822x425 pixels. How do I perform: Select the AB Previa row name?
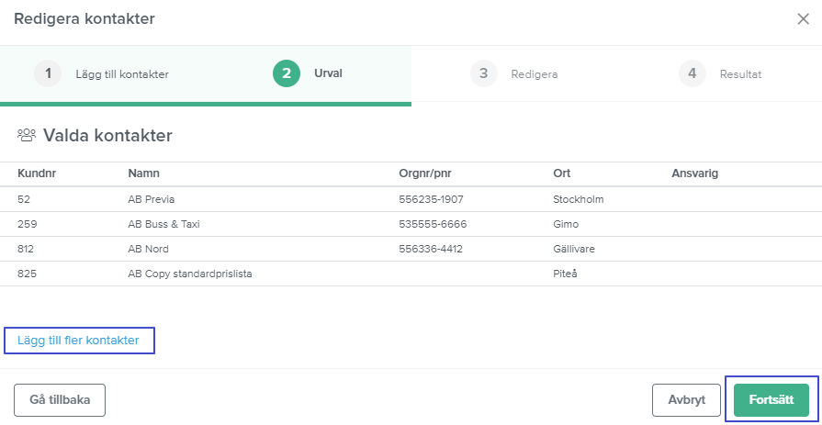pos(151,200)
